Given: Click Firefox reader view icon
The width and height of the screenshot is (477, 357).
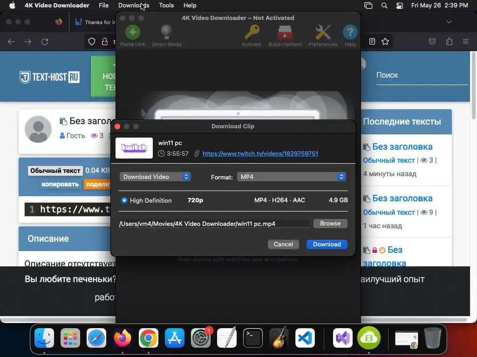Looking at the screenshot, I should pyautogui.click(x=372, y=41).
